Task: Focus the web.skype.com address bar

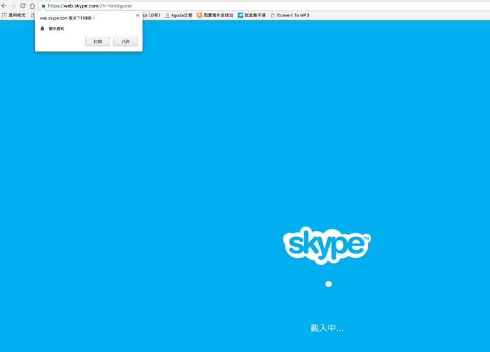Action: [x=266, y=6]
